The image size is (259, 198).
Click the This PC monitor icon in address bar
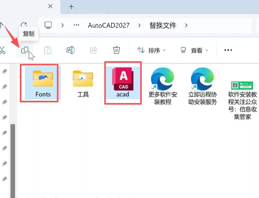[x=48, y=25]
